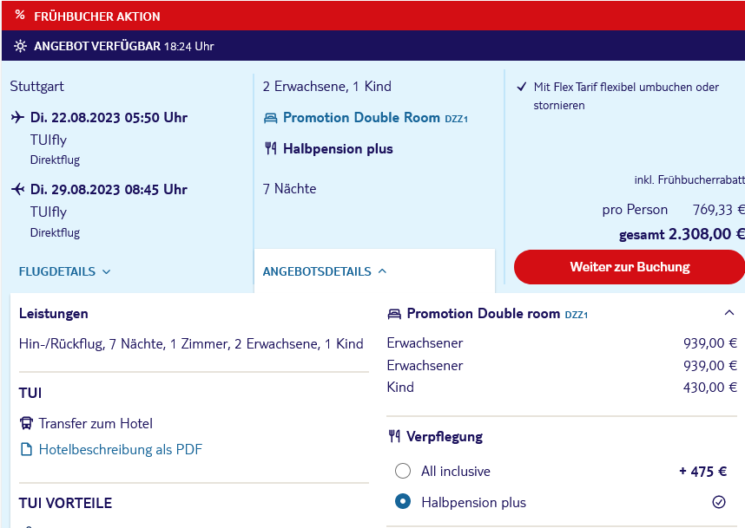Click the outbound flight plane icon
Image resolution: width=745 pixels, height=528 pixels.
pos(17,117)
